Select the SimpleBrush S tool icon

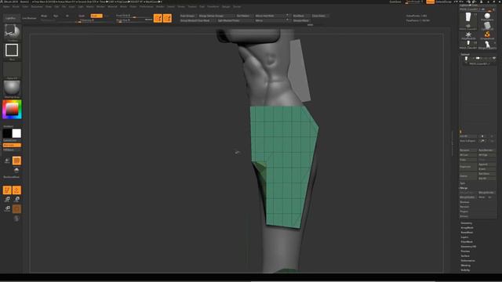[x=487, y=35]
